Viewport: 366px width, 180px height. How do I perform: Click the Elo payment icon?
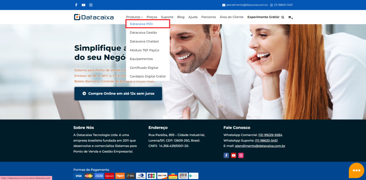[x=130, y=176]
